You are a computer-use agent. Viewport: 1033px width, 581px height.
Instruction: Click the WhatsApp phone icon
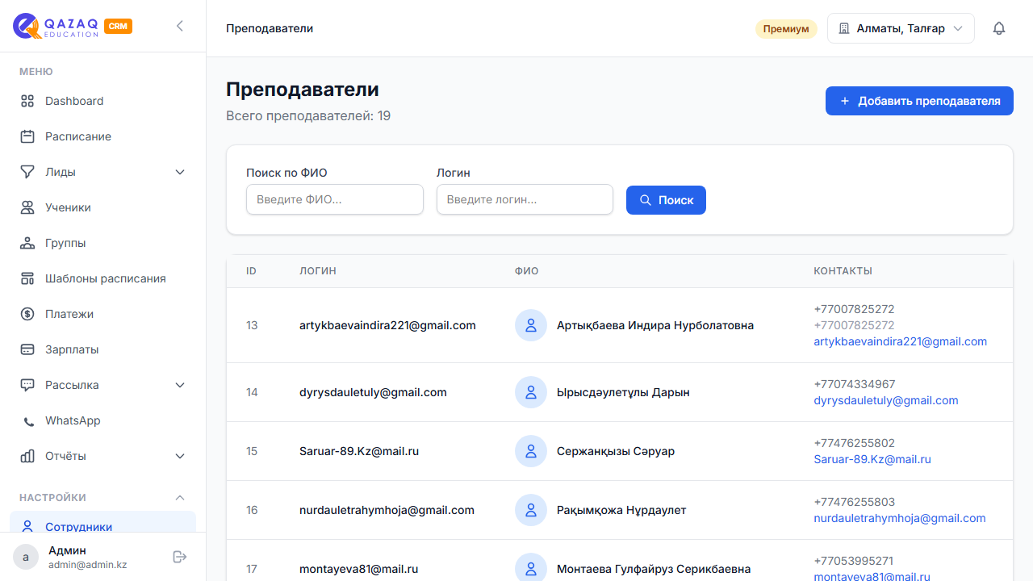click(29, 421)
